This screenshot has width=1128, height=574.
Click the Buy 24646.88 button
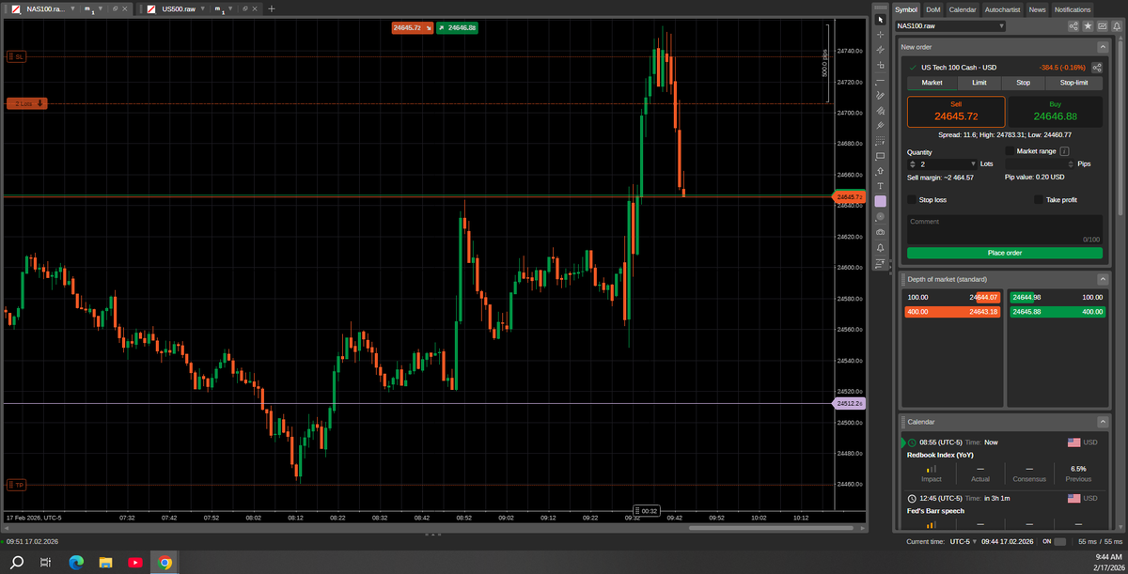1055,111
